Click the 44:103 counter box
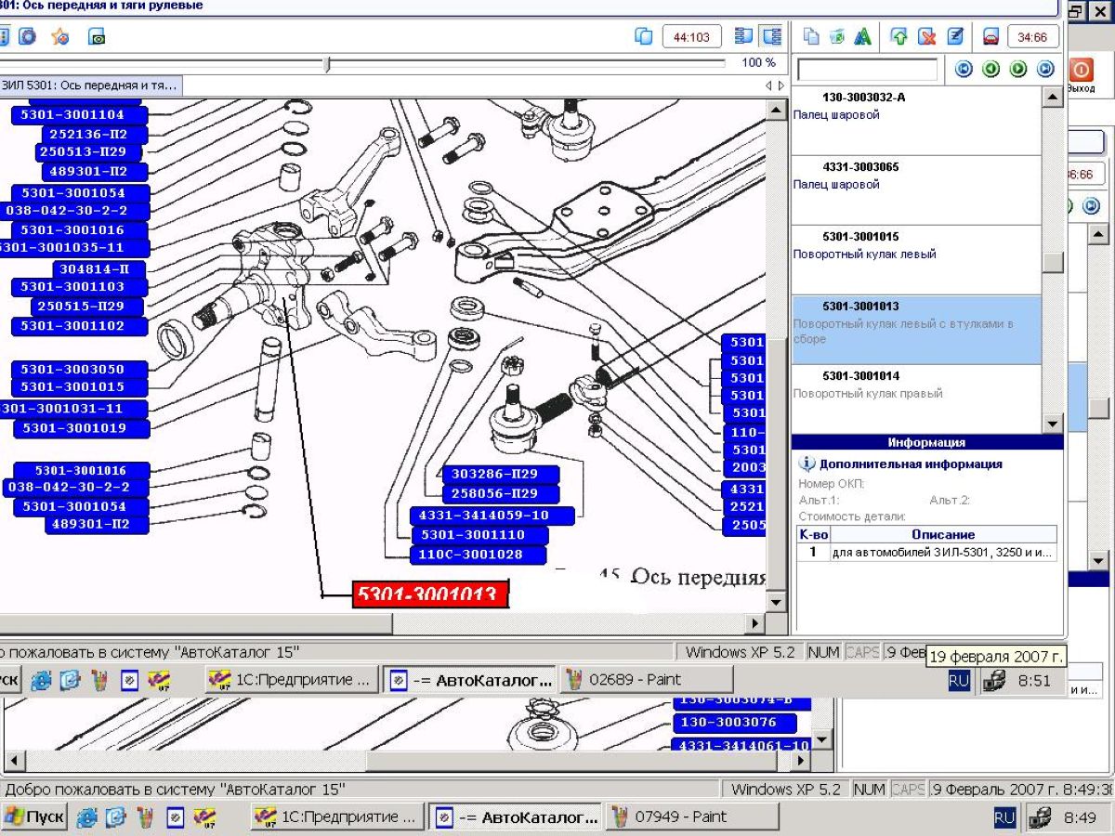The image size is (1115, 836). click(691, 37)
